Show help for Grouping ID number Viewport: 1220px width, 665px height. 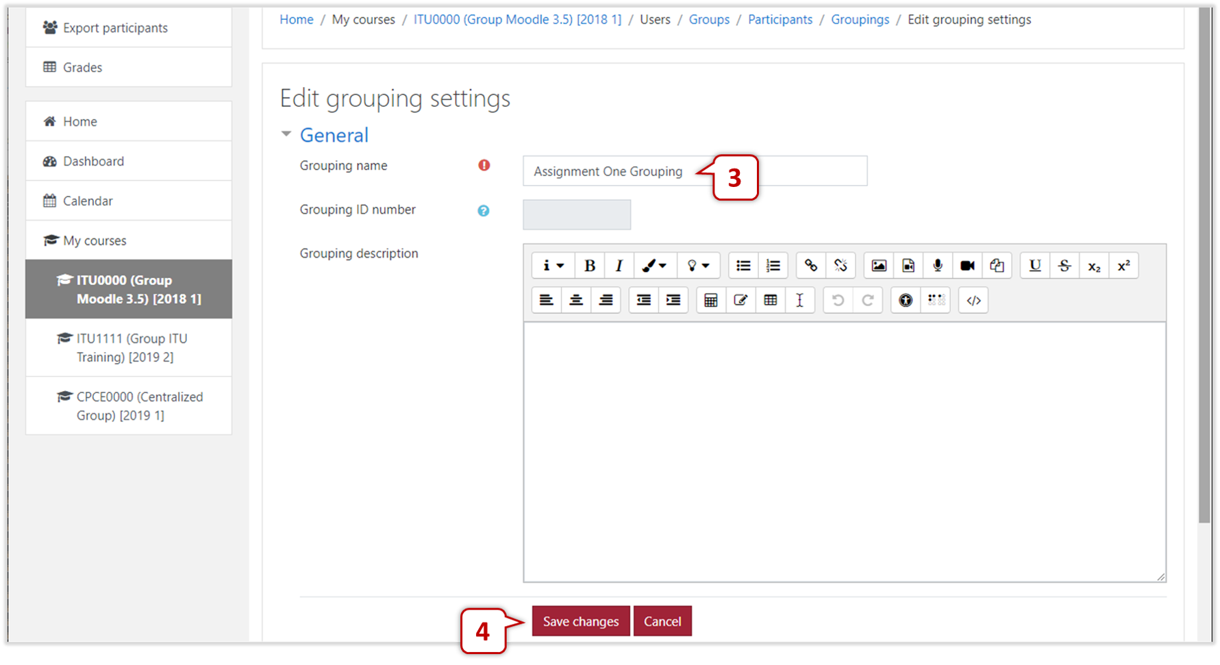pos(484,211)
